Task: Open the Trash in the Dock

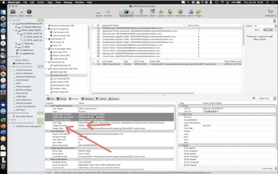Action: pyautogui.click(x=3, y=166)
